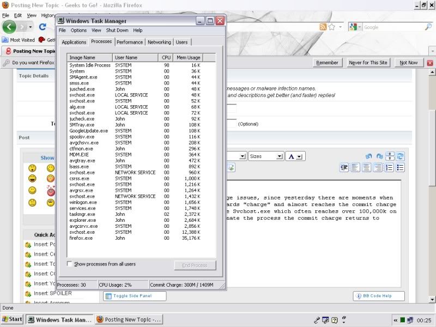Insert a numbered list in the editor
This screenshot has width=436, height=327.
point(389,168)
